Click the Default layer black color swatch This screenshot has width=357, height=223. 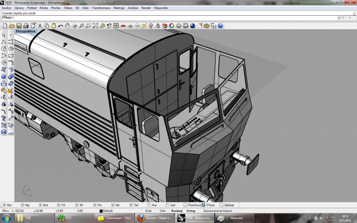pos(101,211)
